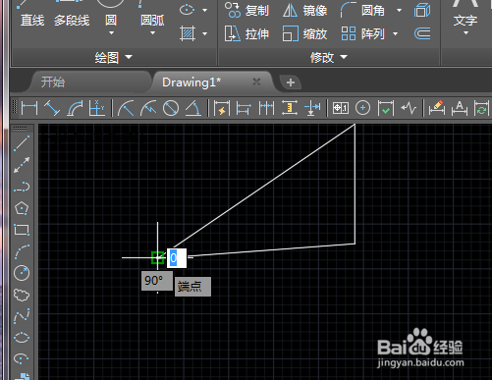This screenshot has height=380, width=492.
Task: Close the Drawing1* tab
Action: (256, 81)
